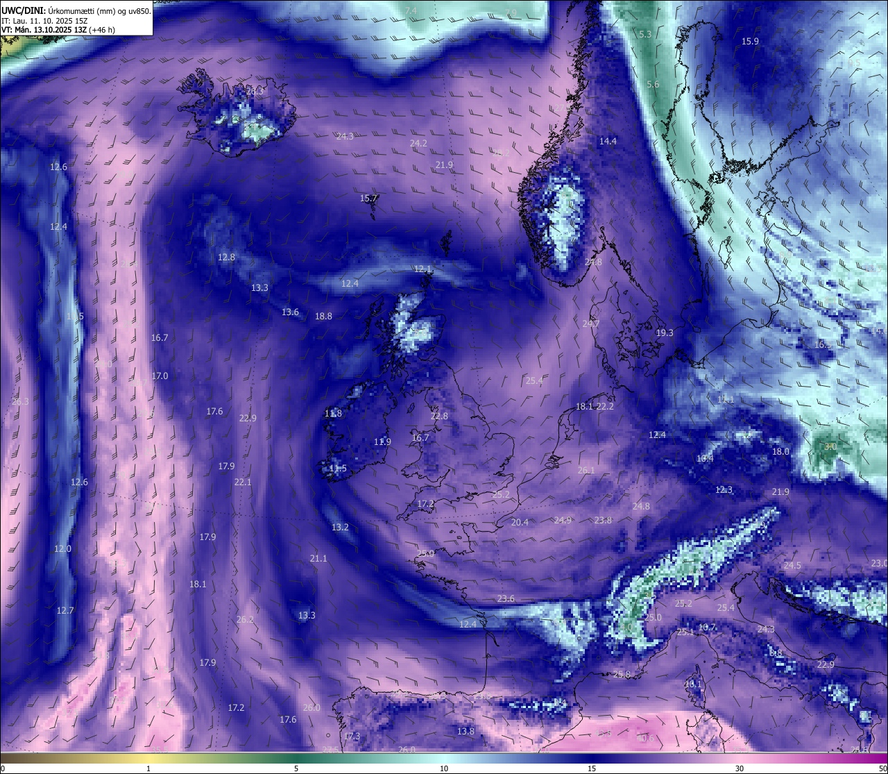Click the 22.1 value label
The image size is (888, 774).
243,482
